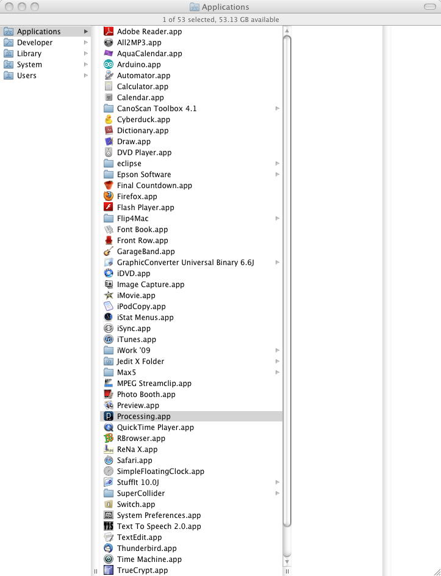Click the Front Row.app chair icon

coord(108,240)
